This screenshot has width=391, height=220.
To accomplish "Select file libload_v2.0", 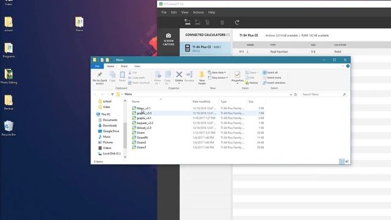I will point(144,128).
